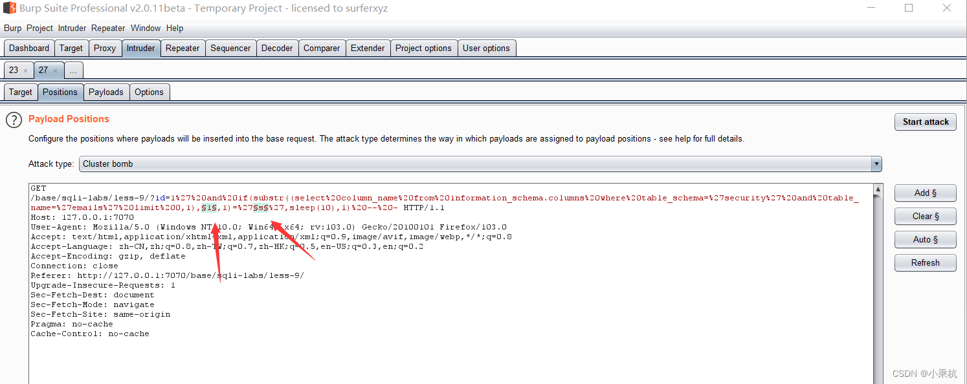Screen dimensions: 967x384
Task: Add a new Intruder tab with ...
Action: pos(73,71)
